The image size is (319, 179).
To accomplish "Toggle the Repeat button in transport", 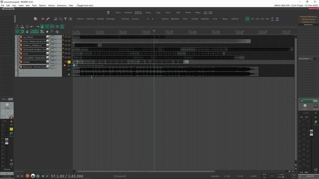I will click(x=38, y=176).
